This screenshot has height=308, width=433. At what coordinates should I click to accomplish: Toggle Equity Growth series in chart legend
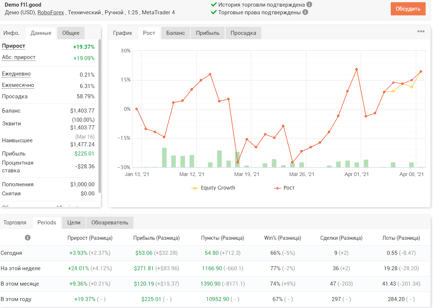213,188
